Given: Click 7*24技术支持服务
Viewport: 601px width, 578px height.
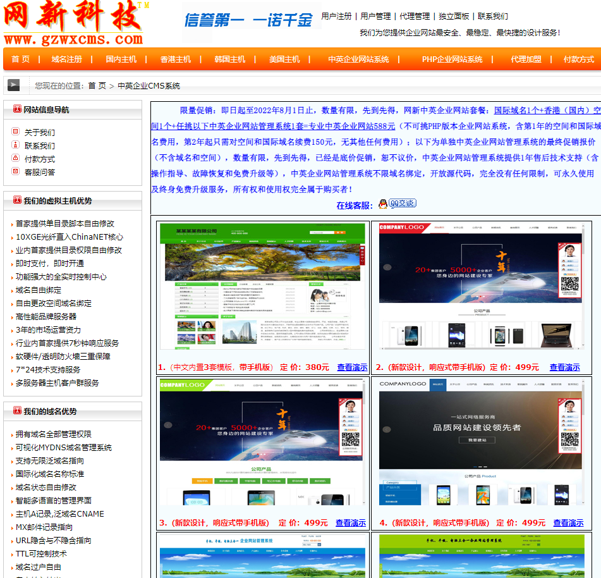Looking at the screenshot, I should click(x=48, y=370).
